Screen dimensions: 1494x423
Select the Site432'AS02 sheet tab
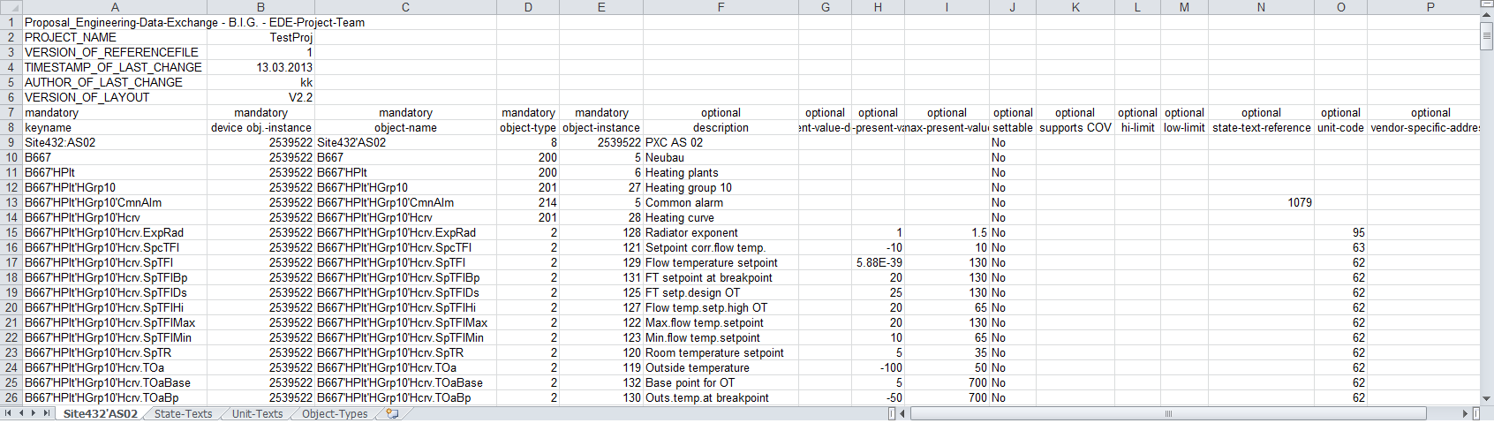[101, 413]
